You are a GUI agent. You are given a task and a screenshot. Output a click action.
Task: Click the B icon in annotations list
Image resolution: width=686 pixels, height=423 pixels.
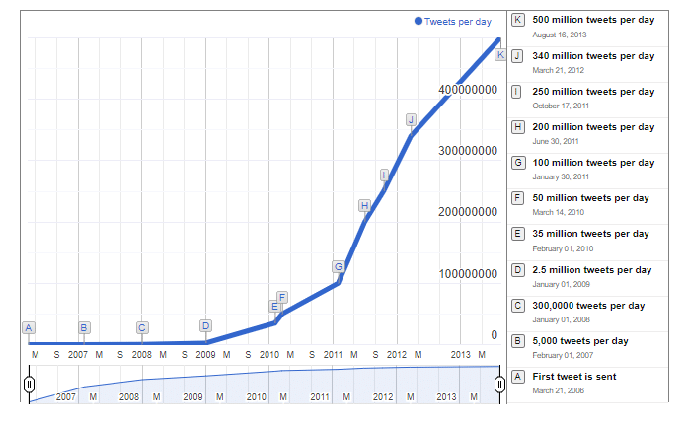click(518, 341)
